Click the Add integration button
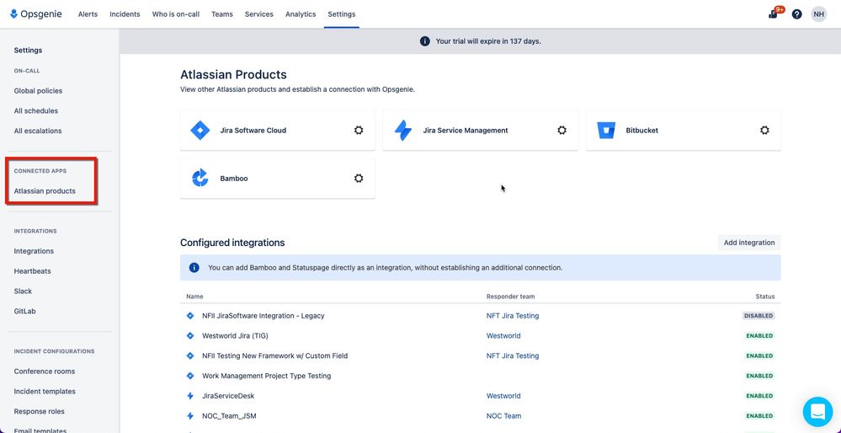Viewport: 841px width, 433px height. (x=749, y=243)
